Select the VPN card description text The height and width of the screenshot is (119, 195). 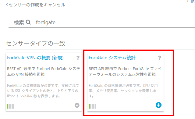pyautogui.click(x=44, y=72)
